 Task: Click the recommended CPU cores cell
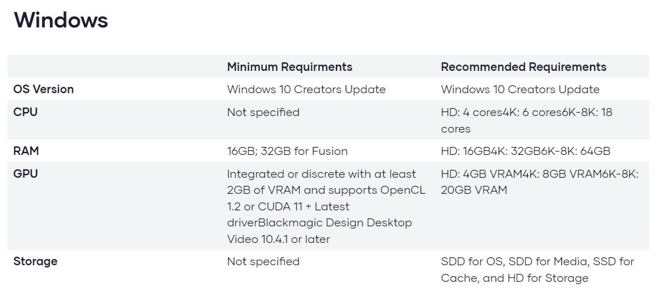(x=526, y=120)
